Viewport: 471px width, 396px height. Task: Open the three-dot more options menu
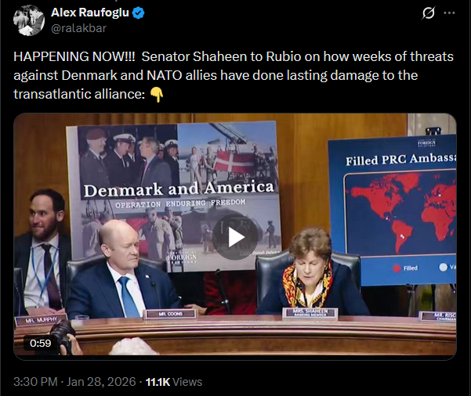(449, 13)
